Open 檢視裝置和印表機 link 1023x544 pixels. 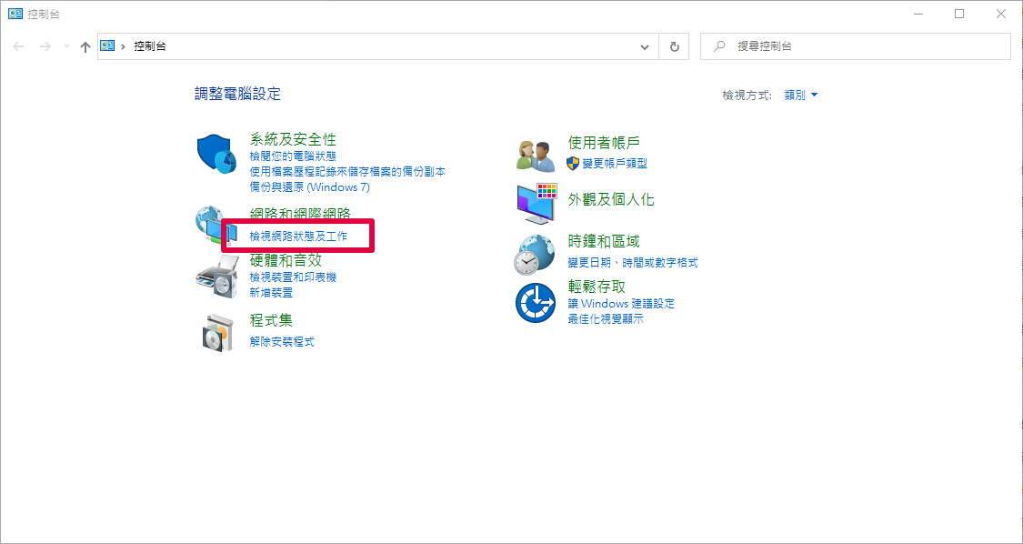point(293,277)
